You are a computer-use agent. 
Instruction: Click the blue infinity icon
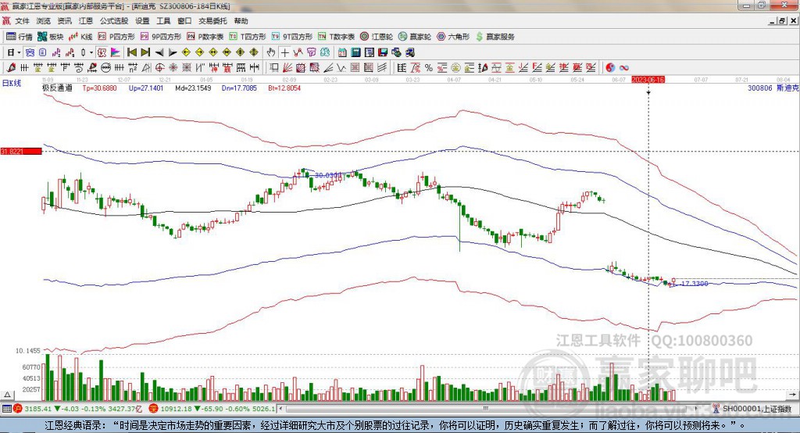click(x=624, y=67)
